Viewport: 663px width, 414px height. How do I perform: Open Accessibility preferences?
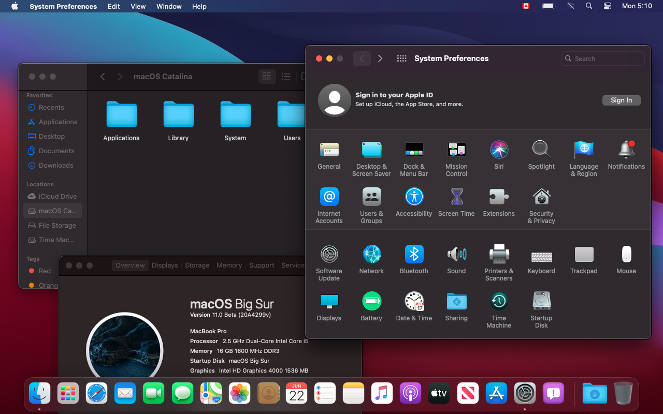[414, 202]
